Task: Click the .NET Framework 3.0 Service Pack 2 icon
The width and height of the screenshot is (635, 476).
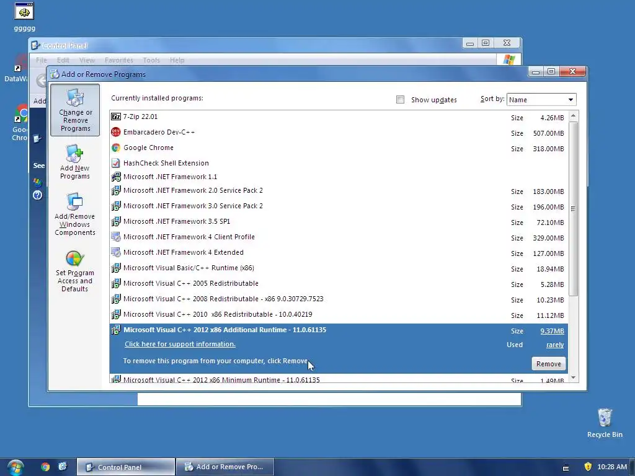Action: 116,206
